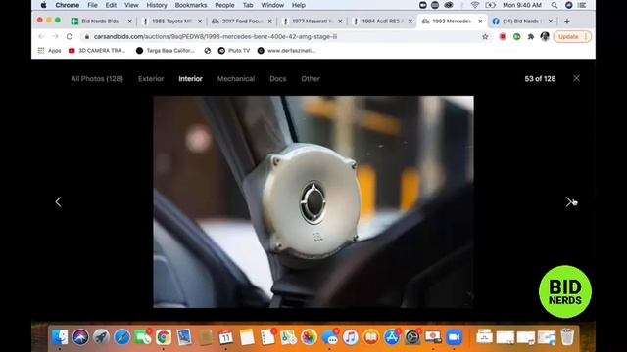Go forward in browser history

click(x=55, y=37)
